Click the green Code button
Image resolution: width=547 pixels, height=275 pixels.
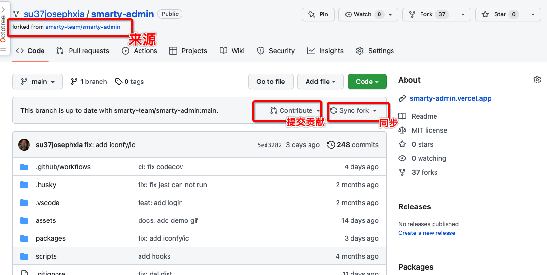click(x=367, y=82)
